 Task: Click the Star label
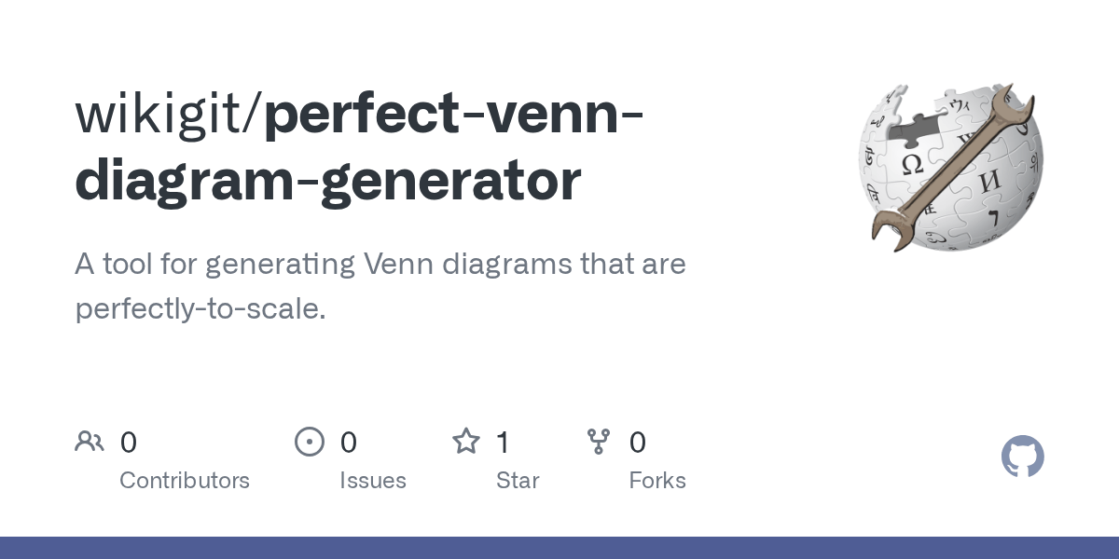(x=518, y=481)
